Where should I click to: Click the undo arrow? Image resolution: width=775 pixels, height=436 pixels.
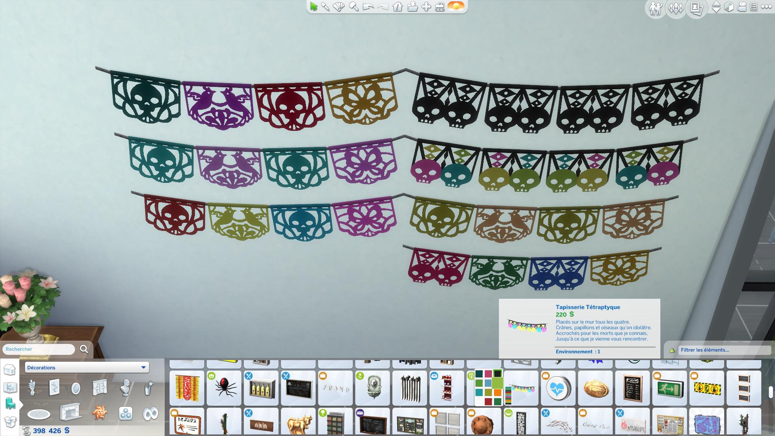coord(368,7)
